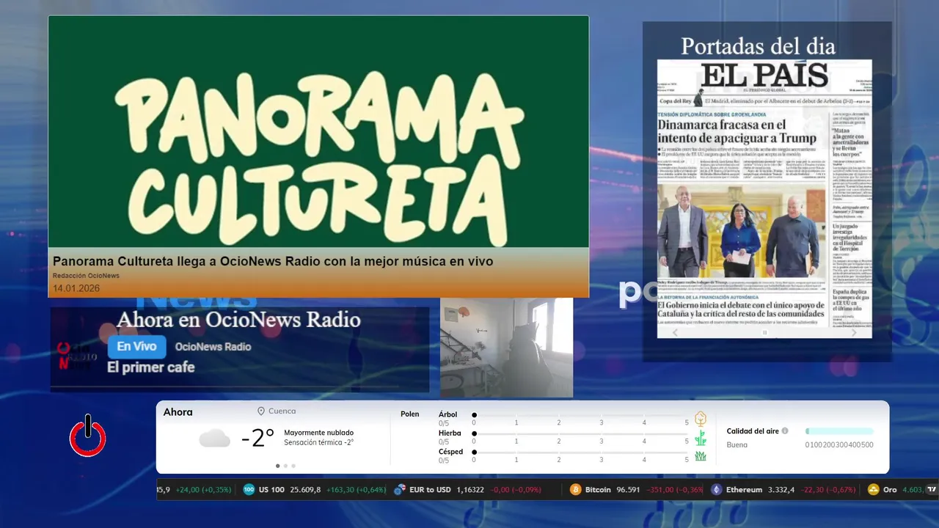Click the 'El primer cafe' program title
Screen dimensions: 939x528
[151, 367]
